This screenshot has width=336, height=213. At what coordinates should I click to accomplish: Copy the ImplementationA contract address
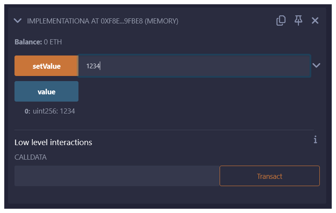pyautogui.click(x=281, y=20)
